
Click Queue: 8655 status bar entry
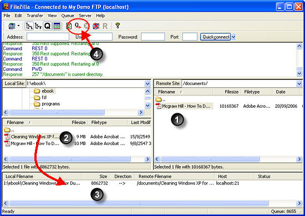tap(283, 212)
